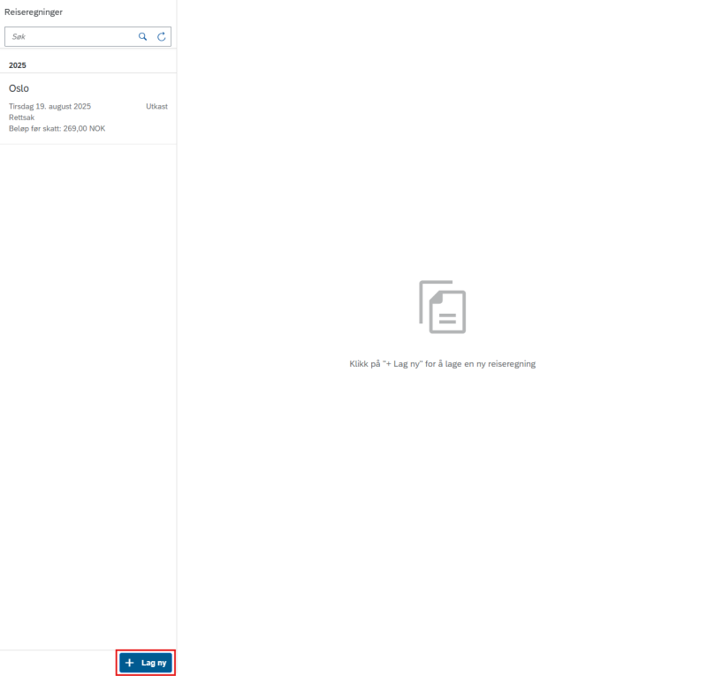The image size is (707, 676).
Task: Click the hint text about Lag ny
Action: pos(443,364)
